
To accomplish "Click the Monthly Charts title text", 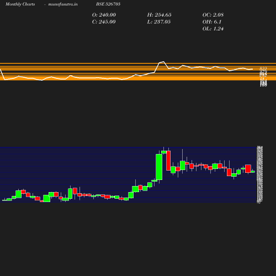I will coord(20,4).
